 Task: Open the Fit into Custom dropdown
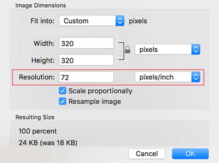click(x=88, y=21)
